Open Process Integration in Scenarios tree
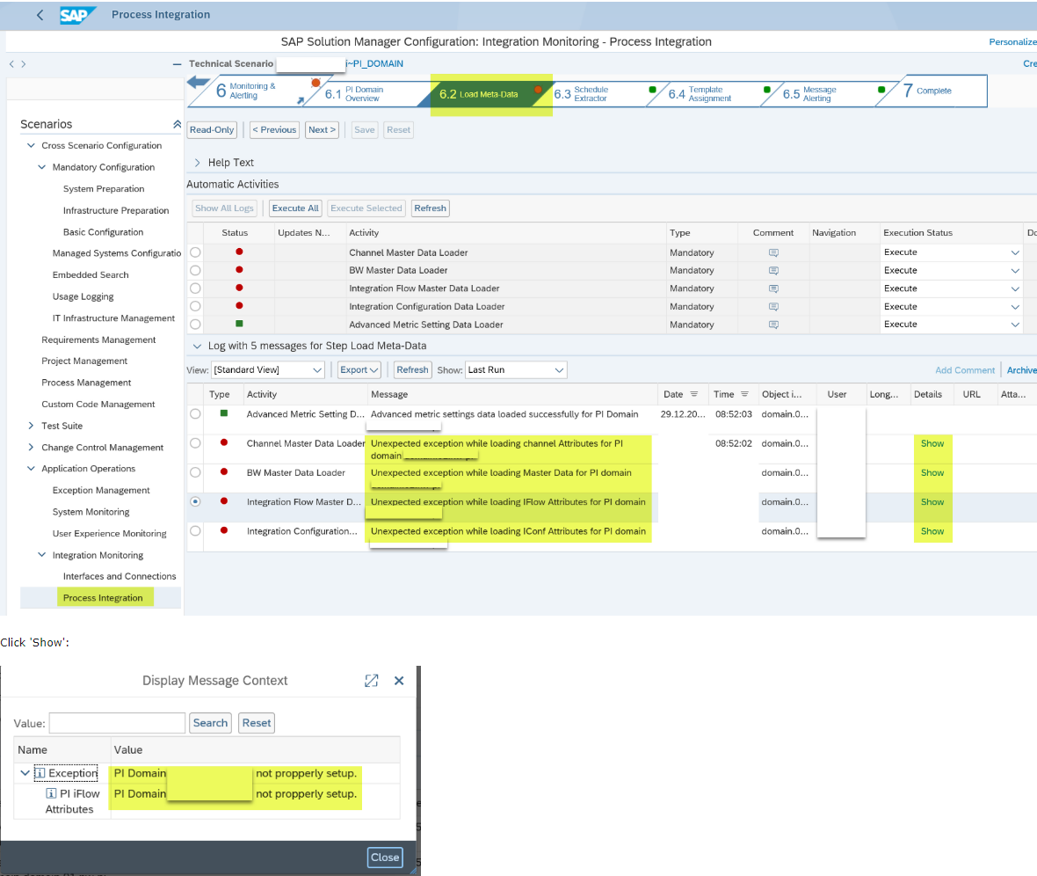Screen dimensions: 1037x876 [x=103, y=598]
